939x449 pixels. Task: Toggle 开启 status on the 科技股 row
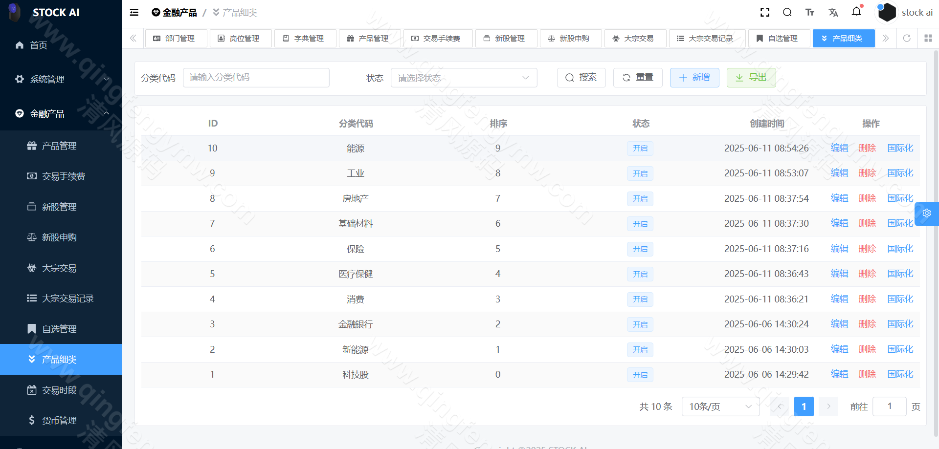pyautogui.click(x=640, y=374)
